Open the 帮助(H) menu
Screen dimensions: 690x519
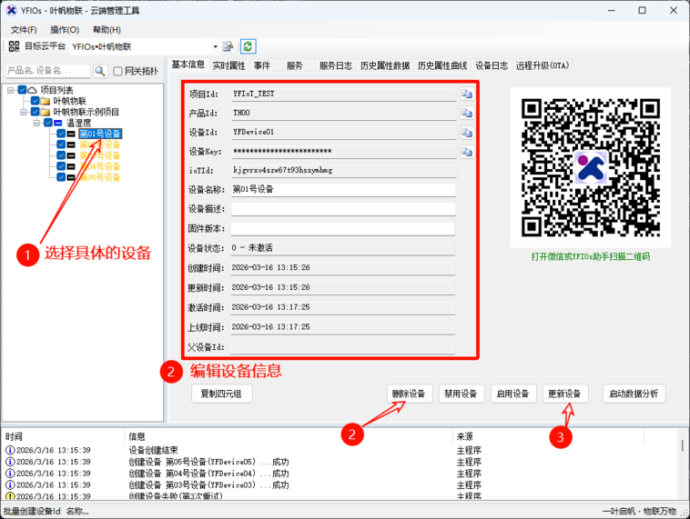tap(107, 30)
